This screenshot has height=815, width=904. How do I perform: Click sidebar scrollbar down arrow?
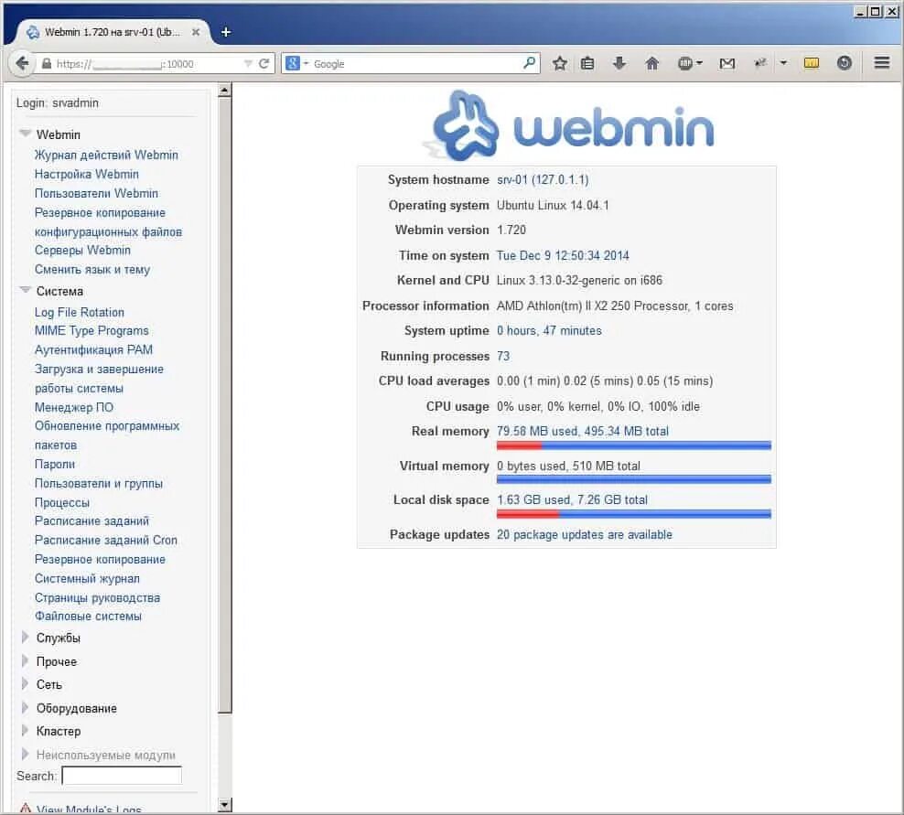tap(225, 805)
